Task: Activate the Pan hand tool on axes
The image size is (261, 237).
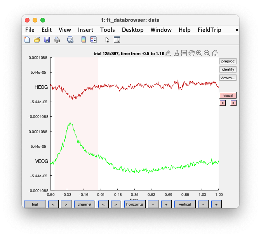Action: pyautogui.click(x=191, y=53)
